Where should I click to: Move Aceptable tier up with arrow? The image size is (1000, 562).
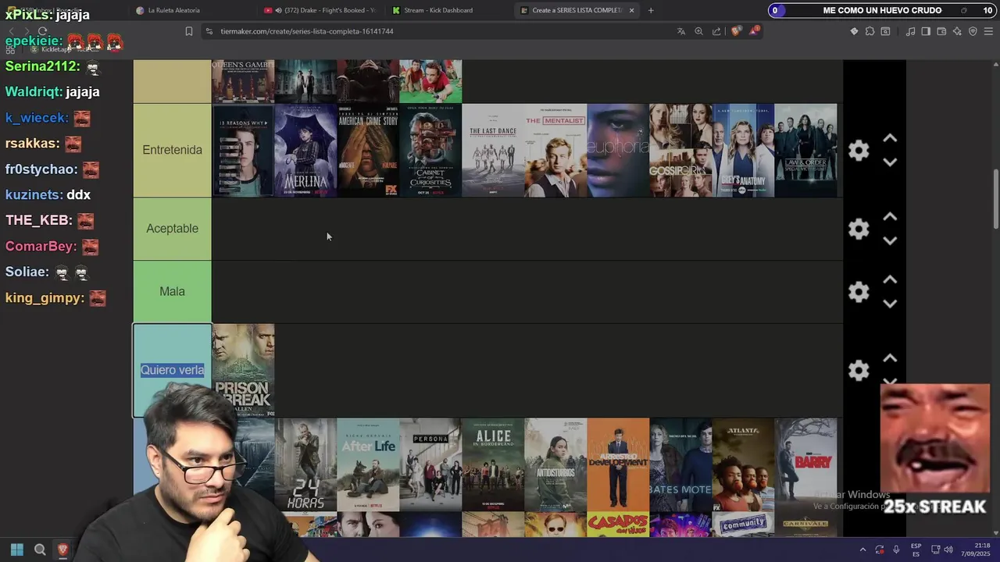tap(890, 217)
